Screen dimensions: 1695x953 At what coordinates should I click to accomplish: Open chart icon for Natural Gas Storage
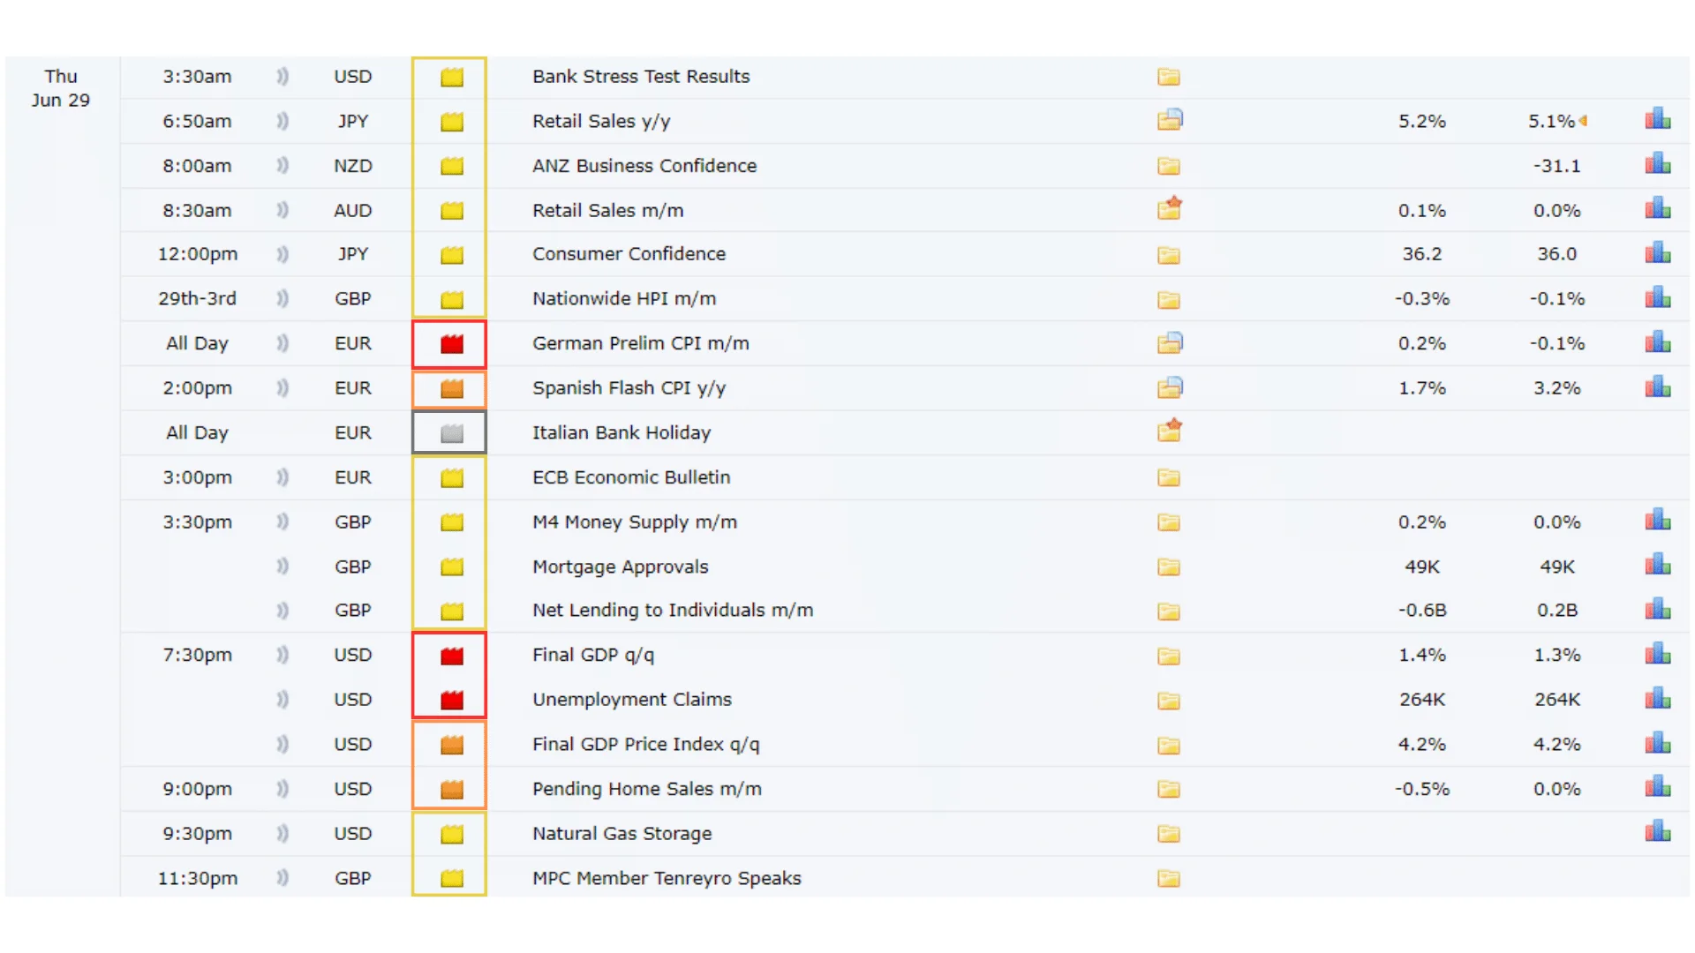[1657, 831]
